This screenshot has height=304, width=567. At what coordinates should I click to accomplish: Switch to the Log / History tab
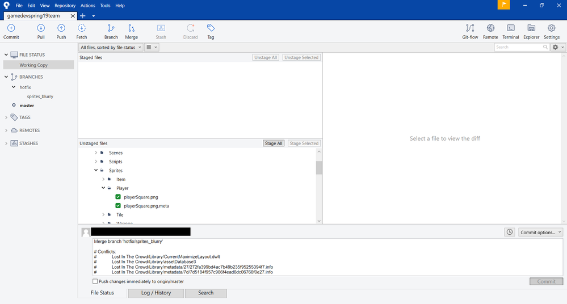(x=156, y=293)
